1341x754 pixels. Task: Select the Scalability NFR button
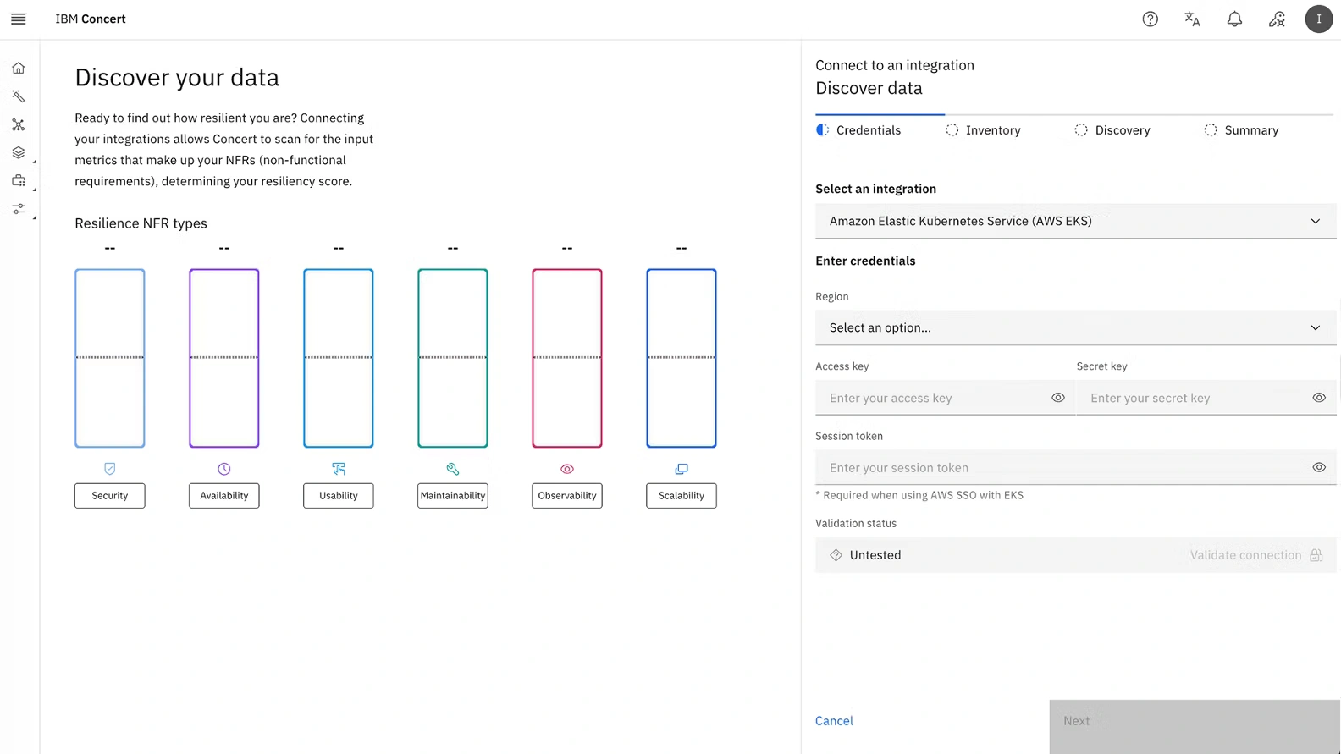tap(682, 496)
